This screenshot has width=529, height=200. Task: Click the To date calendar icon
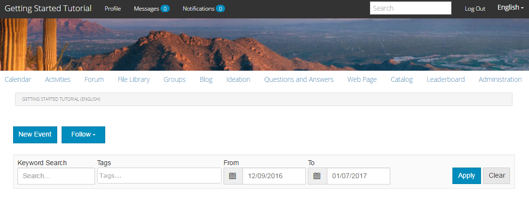pyautogui.click(x=317, y=176)
